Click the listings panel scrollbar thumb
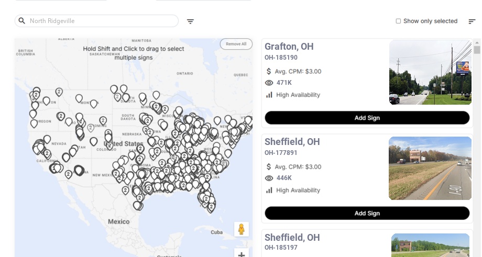Viewport: 482px width, 257px height. (x=477, y=50)
